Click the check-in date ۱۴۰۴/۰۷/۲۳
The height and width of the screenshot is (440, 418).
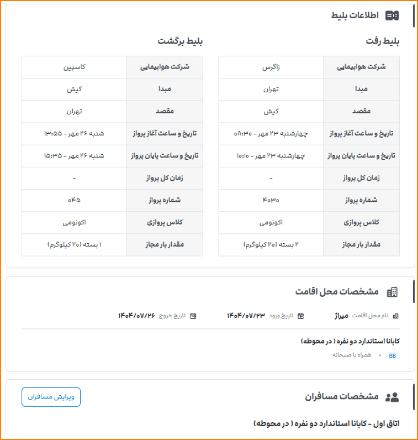tap(246, 316)
